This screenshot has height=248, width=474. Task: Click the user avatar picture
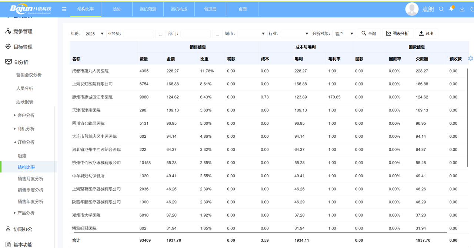point(411,9)
